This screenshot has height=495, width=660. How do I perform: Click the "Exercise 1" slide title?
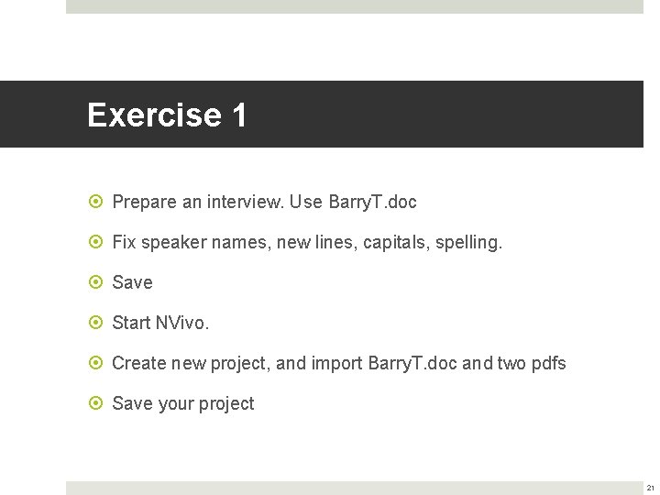pos(167,115)
